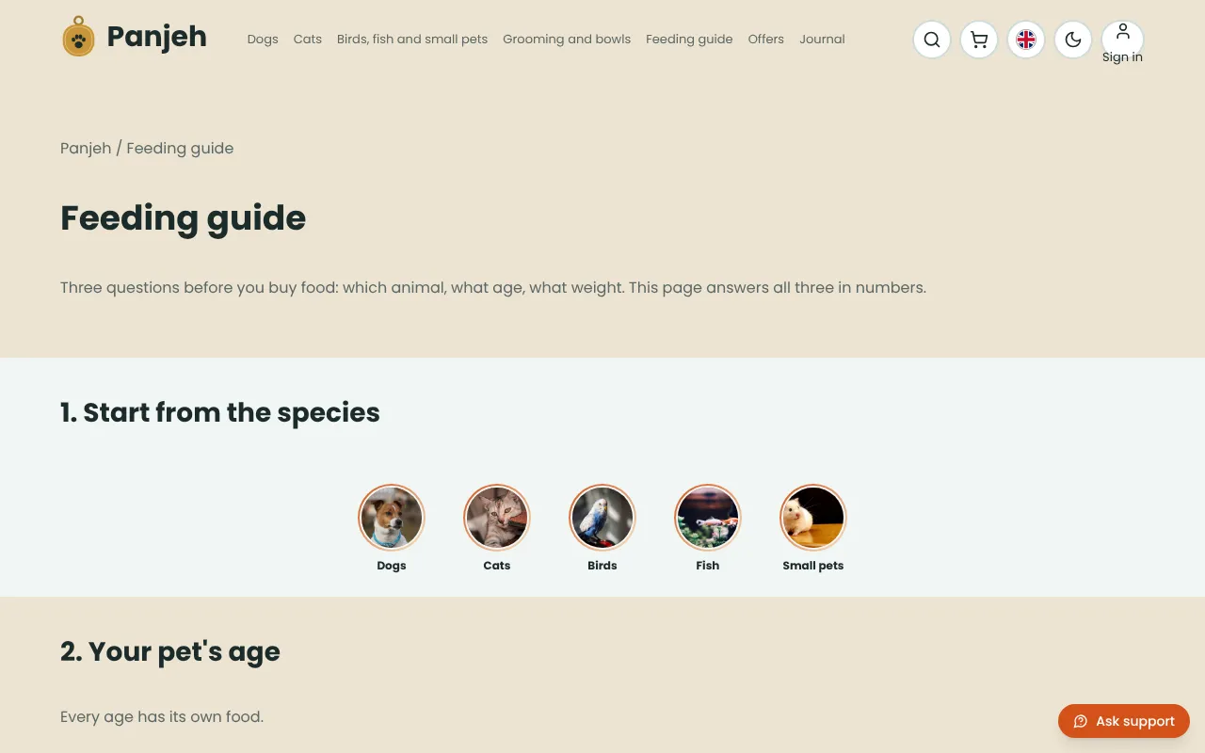Open the Offers page link
Image resolution: width=1205 pixels, height=753 pixels.
click(766, 40)
